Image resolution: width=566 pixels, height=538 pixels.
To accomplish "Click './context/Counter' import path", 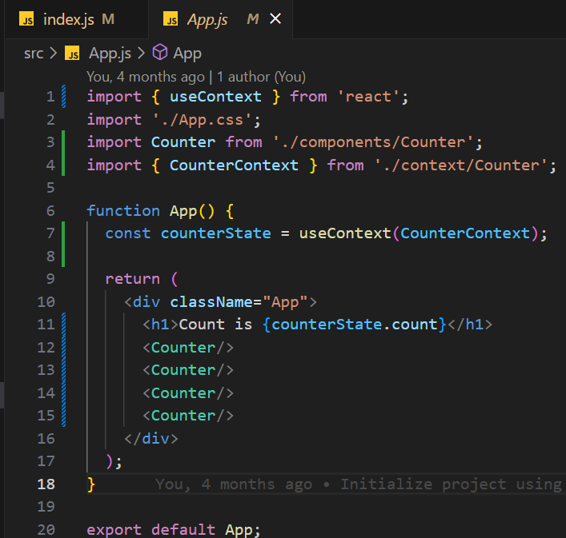I will tap(461, 165).
